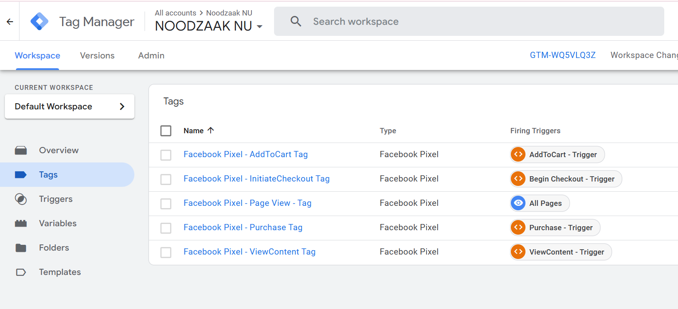Click Facebook Pixel type in AddToCart row

tap(409, 154)
